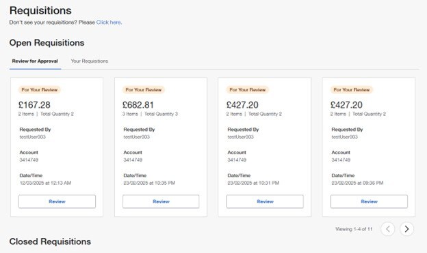Switch to Your Requisitions tab
The image size is (427, 253).
click(x=90, y=61)
